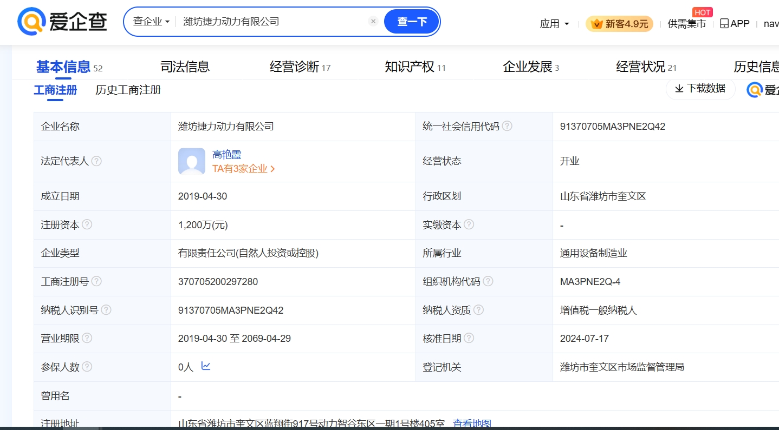Expand the 应用 dropdown menu

[554, 24]
